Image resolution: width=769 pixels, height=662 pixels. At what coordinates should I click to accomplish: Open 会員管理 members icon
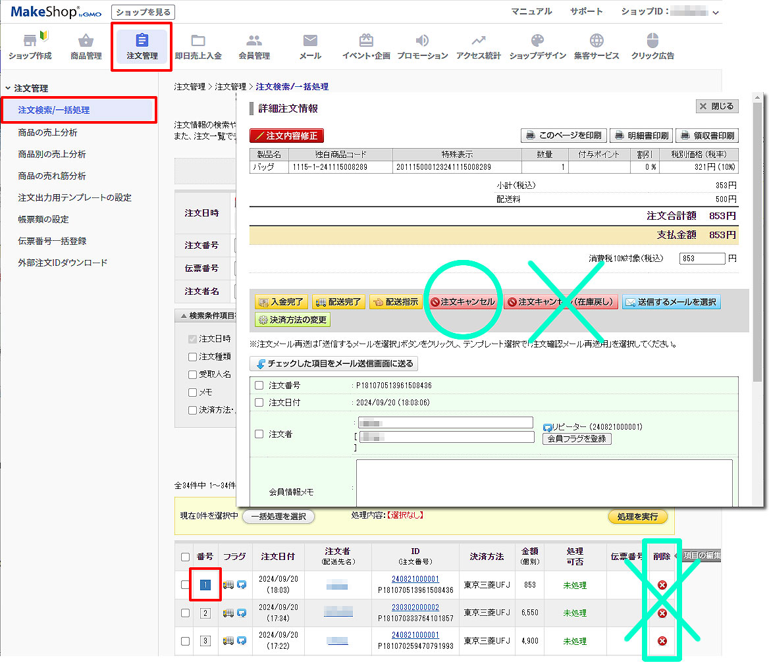coord(254,40)
